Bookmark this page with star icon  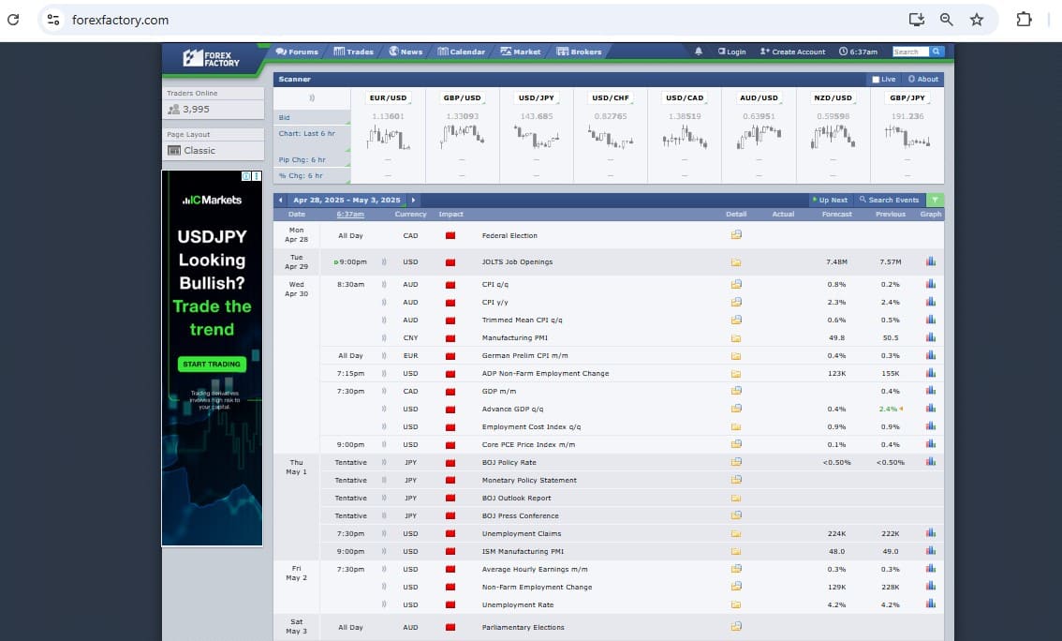976,20
